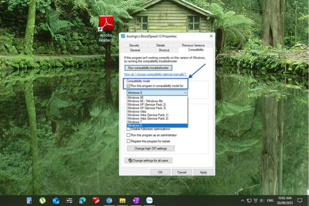Toggle 'Run this program in compatibility mode for' checkbox
The image size is (309, 206).
point(129,86)
